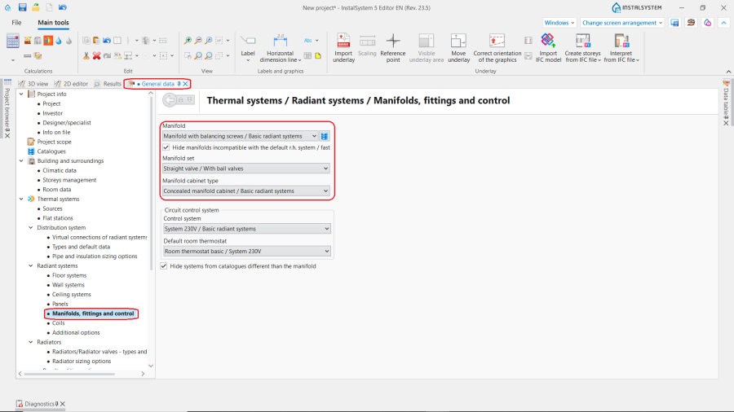Click the zoom in magnifier icon

click(188, 41)
